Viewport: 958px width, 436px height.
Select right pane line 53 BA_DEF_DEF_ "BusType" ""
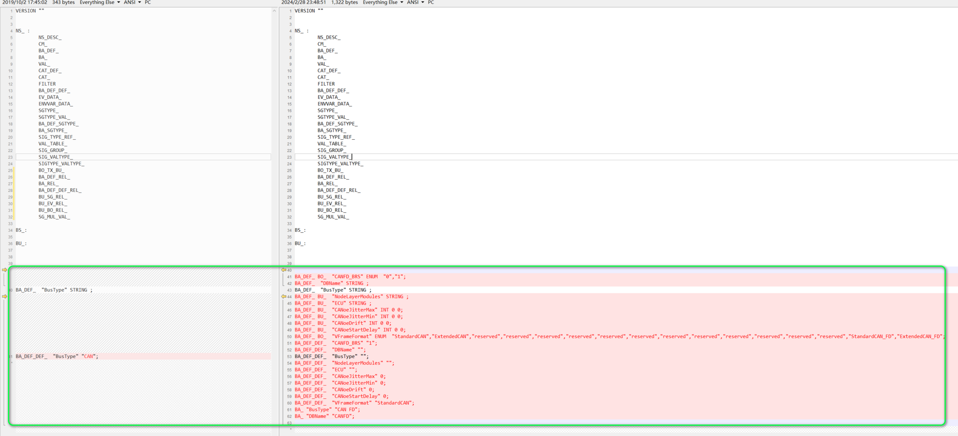[x=332, y=356]
